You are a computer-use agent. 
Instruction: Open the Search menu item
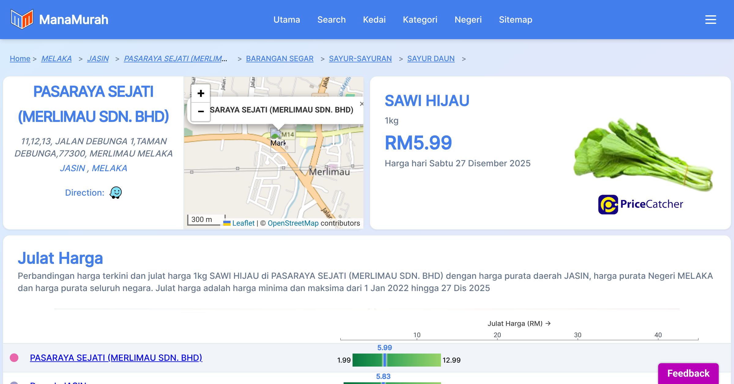(x=331, y=20)
